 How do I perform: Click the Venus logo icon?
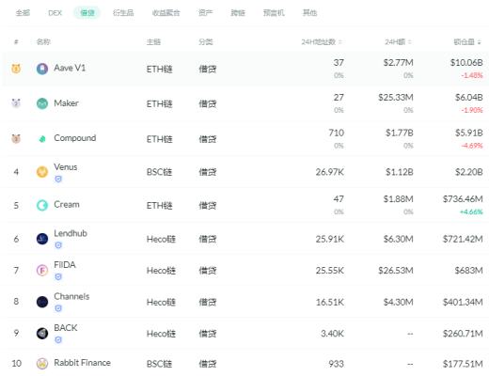[42, 172]
